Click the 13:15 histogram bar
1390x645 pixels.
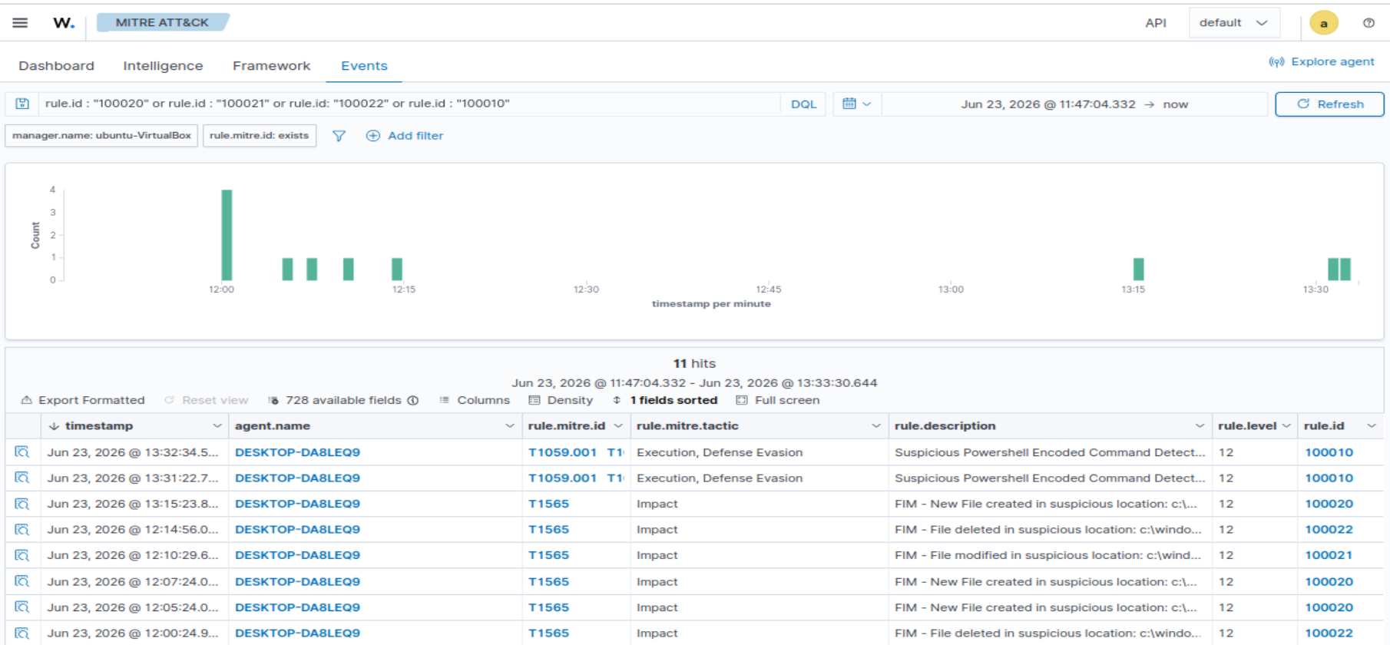(1139, 270)
